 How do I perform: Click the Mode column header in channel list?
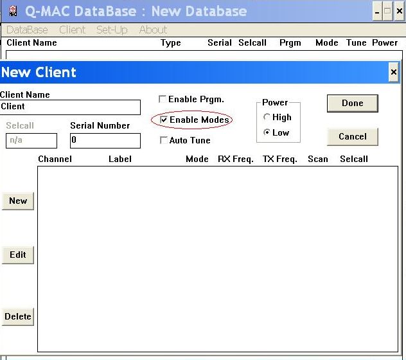(x=197, y=159)
